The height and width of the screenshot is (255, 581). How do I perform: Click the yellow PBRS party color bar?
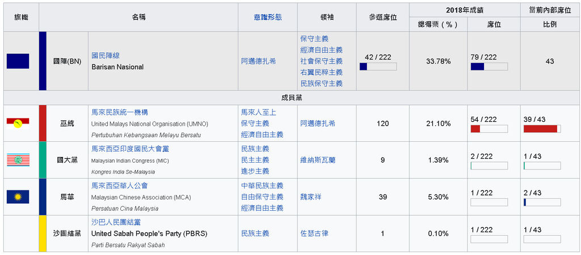tap(43, 233)
